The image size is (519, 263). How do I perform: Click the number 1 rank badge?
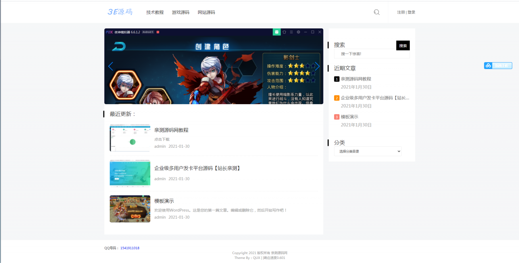(x=337, y=79)
